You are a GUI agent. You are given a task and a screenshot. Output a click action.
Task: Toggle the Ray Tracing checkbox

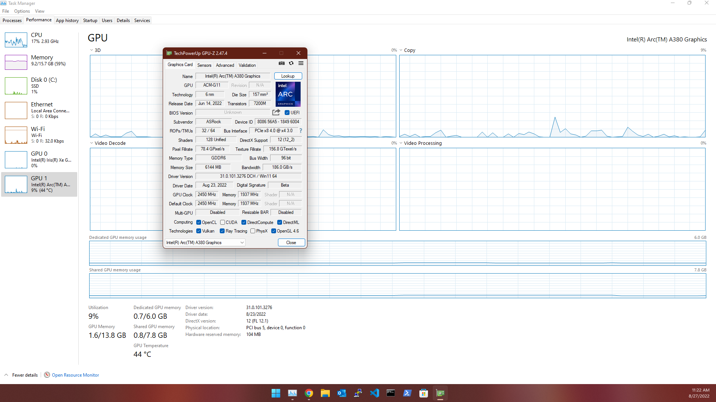[x=222, y=231]
